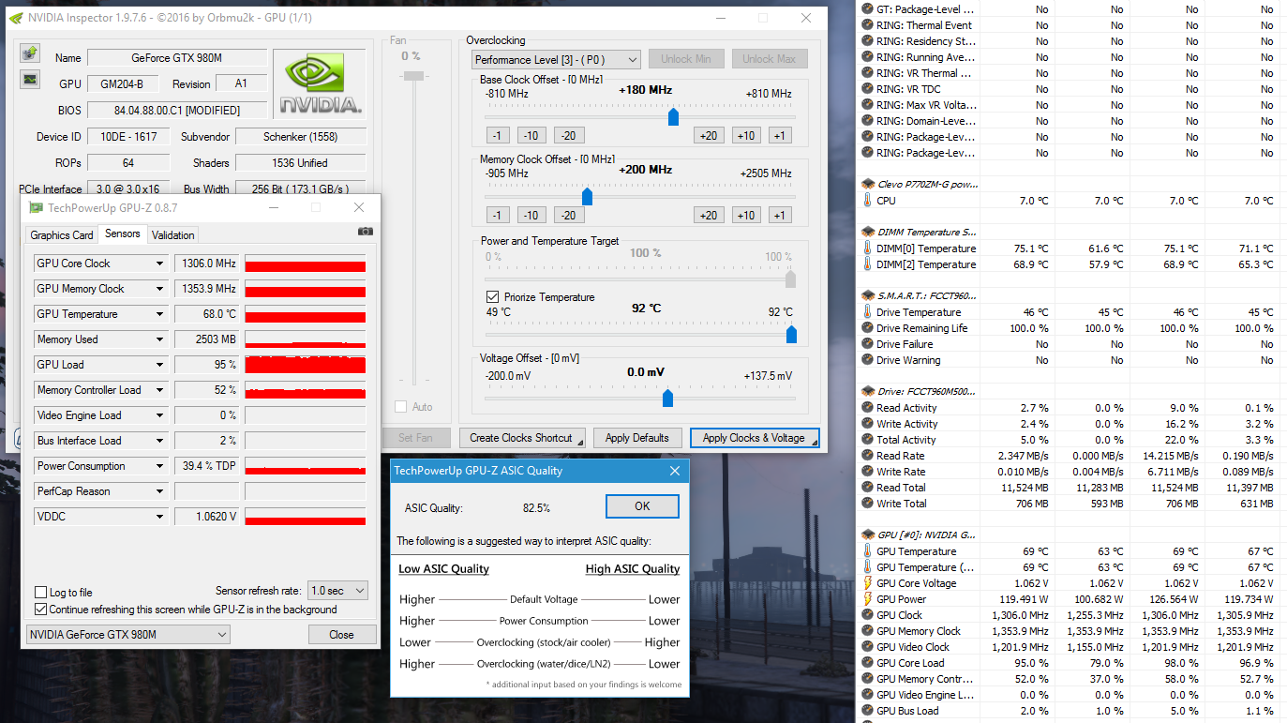
Task: Click the GPU Temperature value 68.0 °C in GPU-Z
Action: [x=206, y=314]
